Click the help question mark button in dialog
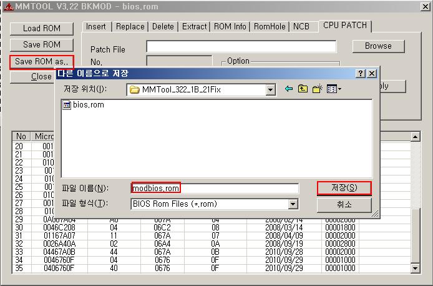This screenshot has width=433, height=286. (361, 74)
